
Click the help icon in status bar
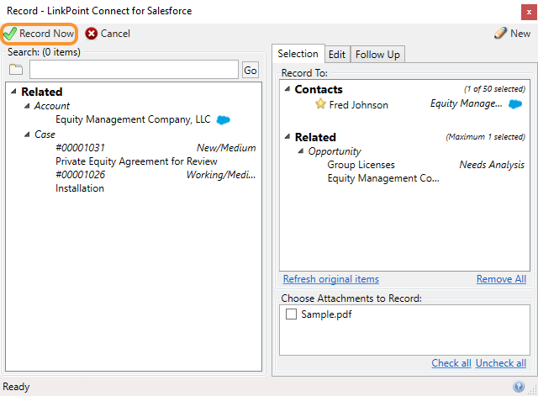[x=519, y=387]
